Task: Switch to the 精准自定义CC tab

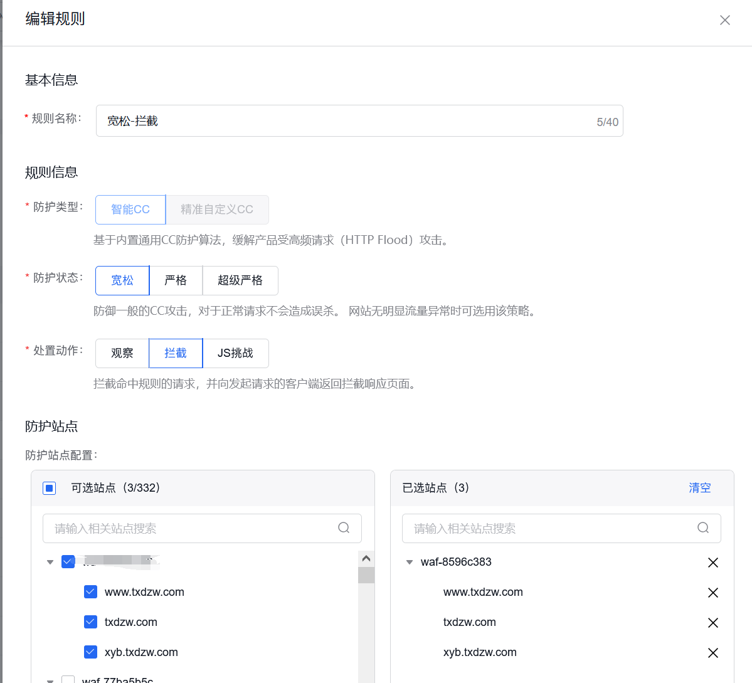Action: pos(216,209)
